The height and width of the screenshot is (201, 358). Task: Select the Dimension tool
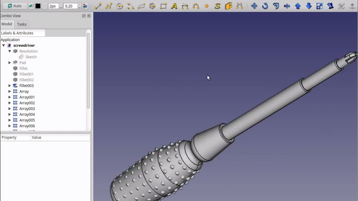click(x=185, y=6)
